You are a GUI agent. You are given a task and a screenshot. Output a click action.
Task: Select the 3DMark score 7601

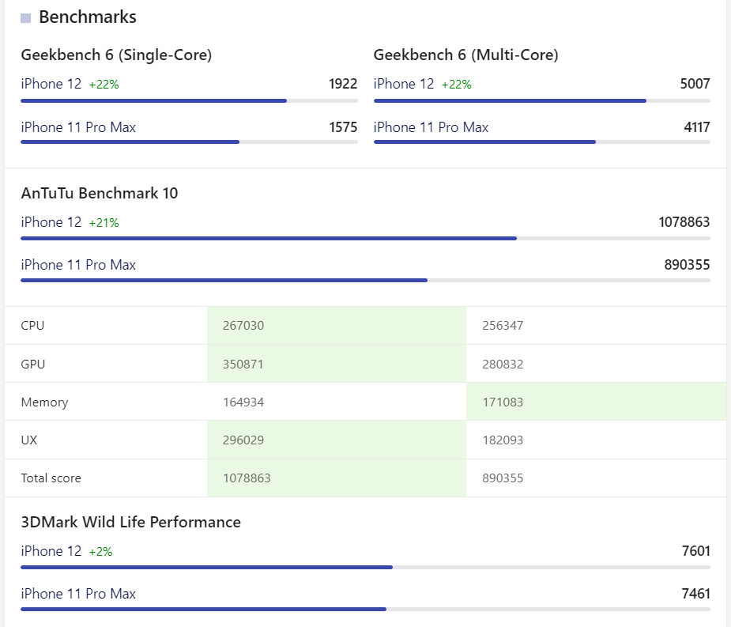point(696,551)
